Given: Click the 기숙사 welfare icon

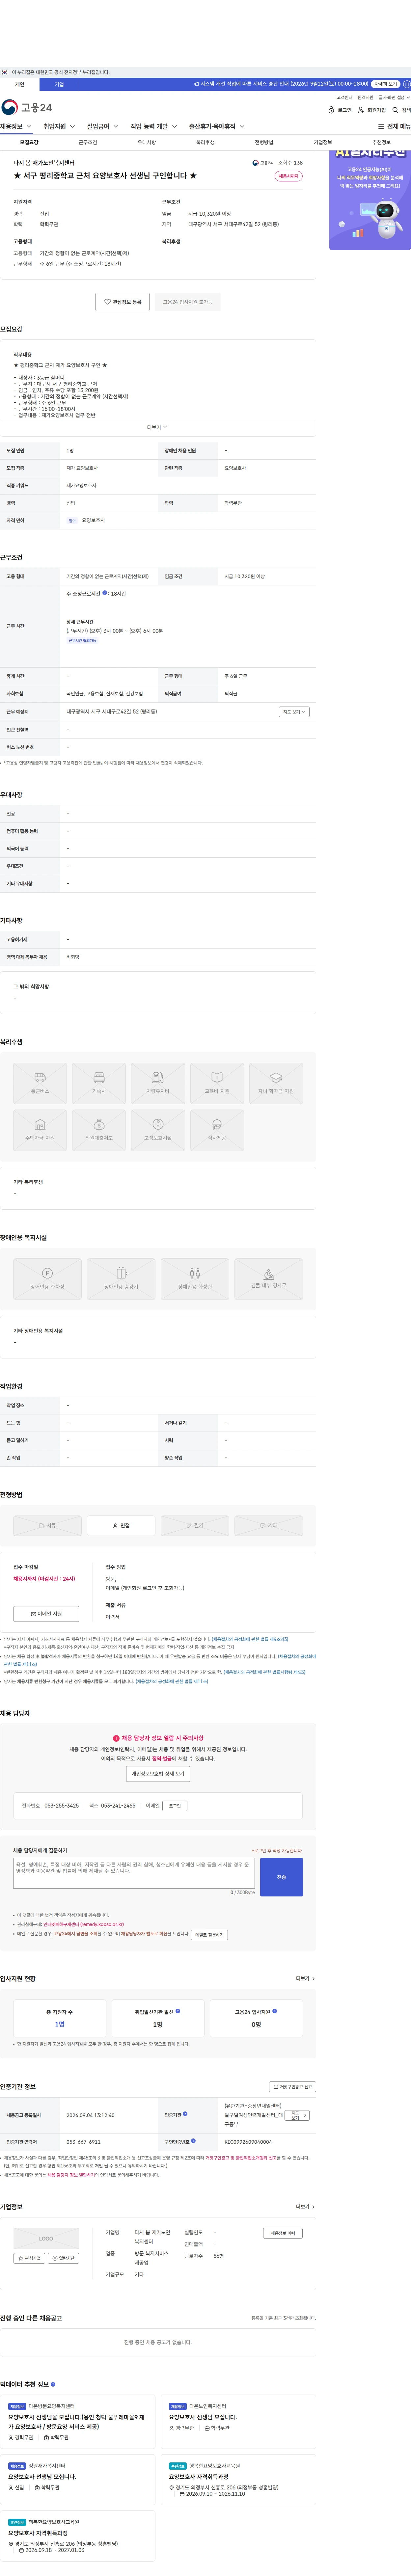Looking at the screenshot, I should [99, 1084].
